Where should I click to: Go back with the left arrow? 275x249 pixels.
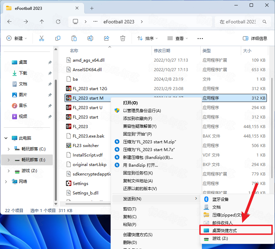(x=9, y=22)
